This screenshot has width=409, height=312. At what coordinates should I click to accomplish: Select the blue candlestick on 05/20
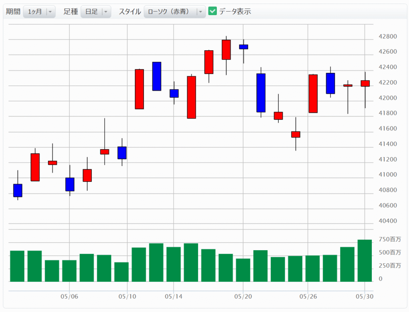pyautogui.click(x=244, y=47)
